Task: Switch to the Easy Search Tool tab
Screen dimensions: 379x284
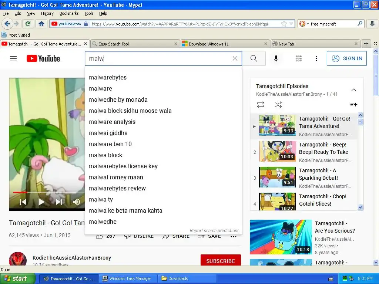Action: [x=135, y=44]
